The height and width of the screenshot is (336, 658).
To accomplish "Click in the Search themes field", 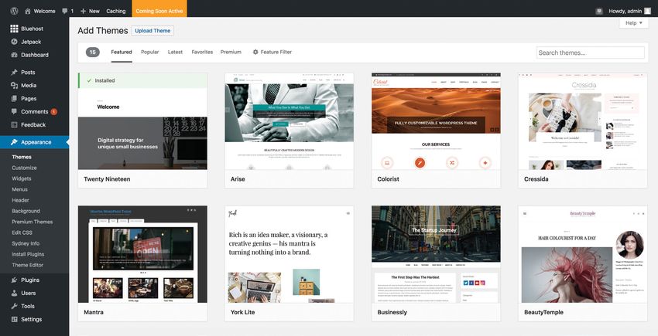I will 591,53.
